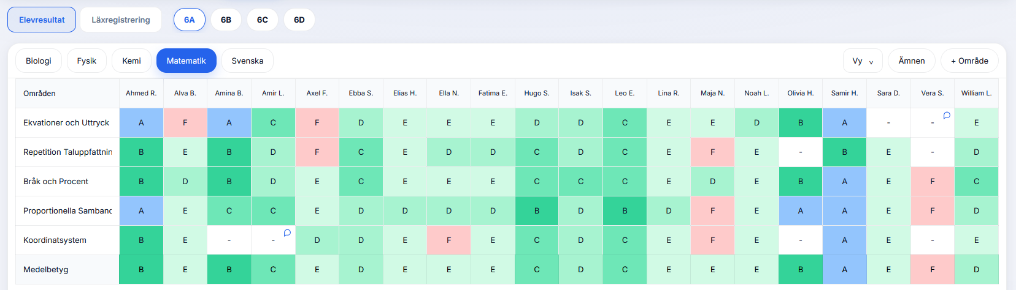Expand the Vy dropdown
The width and height of the screenshot is (1016, 290).
863,61
